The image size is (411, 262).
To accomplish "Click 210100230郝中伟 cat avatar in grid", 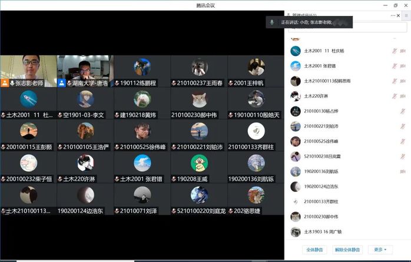I will click(199, 99).
